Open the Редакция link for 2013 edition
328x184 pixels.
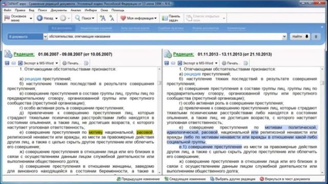pos(183,54)
